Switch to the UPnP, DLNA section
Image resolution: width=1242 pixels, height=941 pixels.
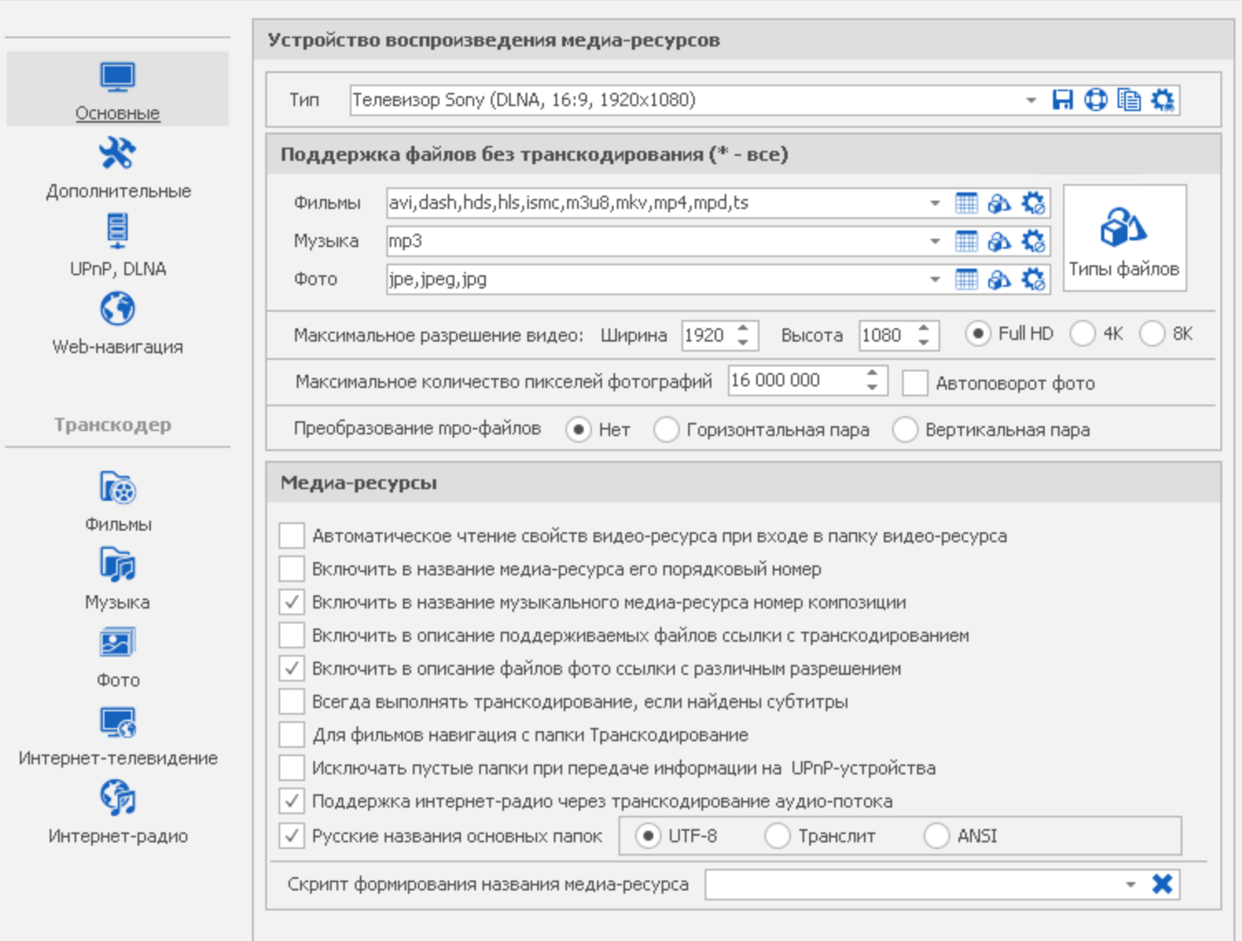[x=118, y=245]
